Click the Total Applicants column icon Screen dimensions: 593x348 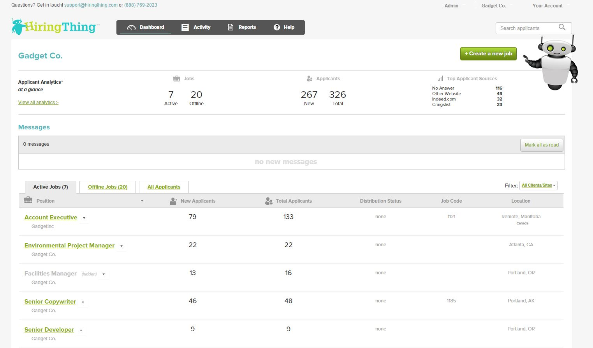(x=269, y=201)
